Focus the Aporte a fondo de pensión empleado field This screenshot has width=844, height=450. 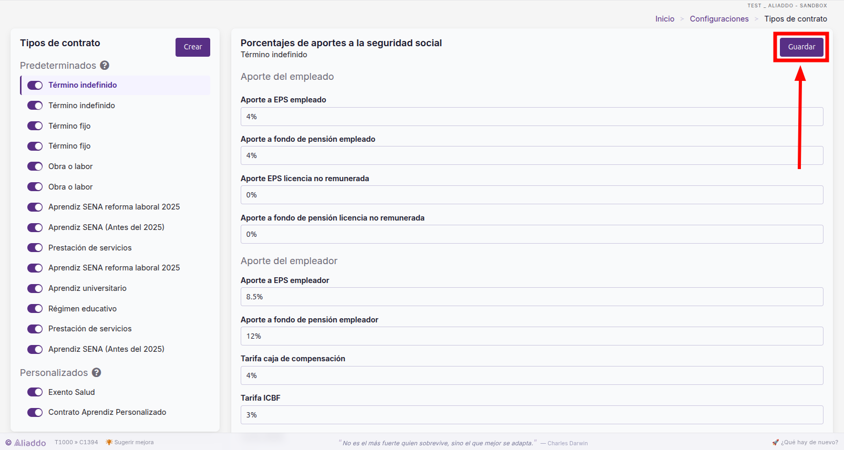click(x=532, y=155)
